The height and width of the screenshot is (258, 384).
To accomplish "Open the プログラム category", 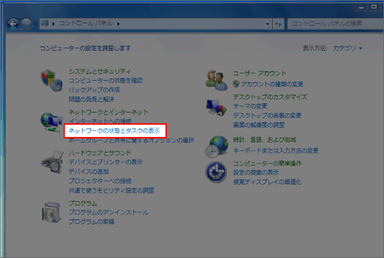I will point(83,203).
